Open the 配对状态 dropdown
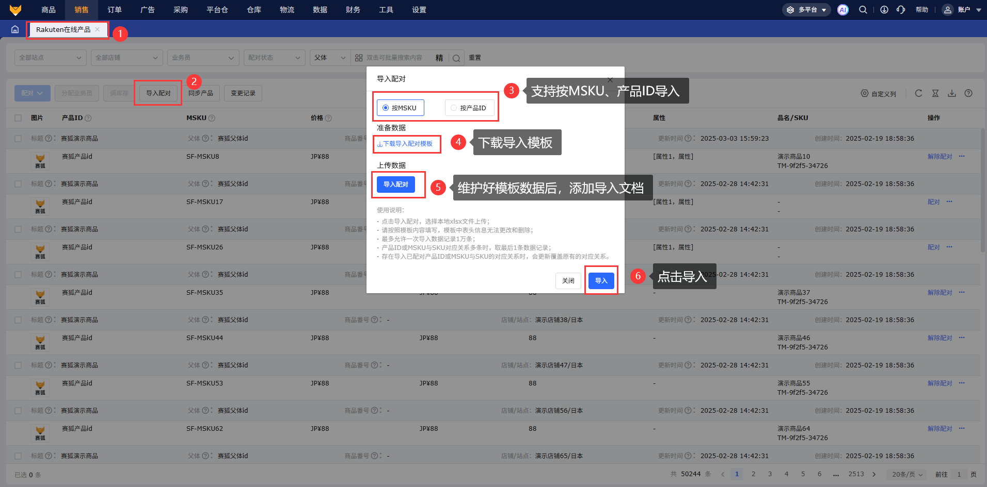Screen dimensions: 987x487 tap(275, 58)
